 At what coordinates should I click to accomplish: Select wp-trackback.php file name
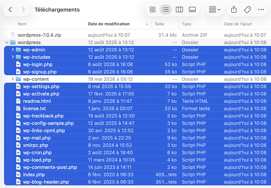tap(43, 116)
